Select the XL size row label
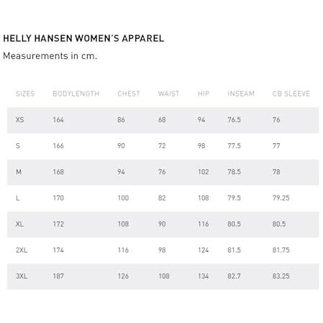 19,224
